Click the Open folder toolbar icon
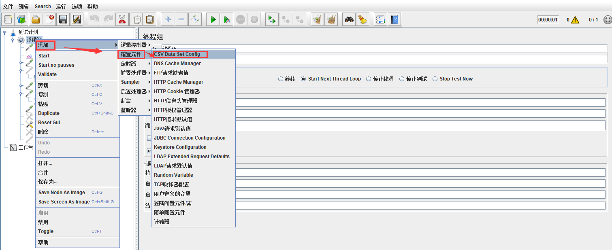The image size is (612, 250). [36, 19]
